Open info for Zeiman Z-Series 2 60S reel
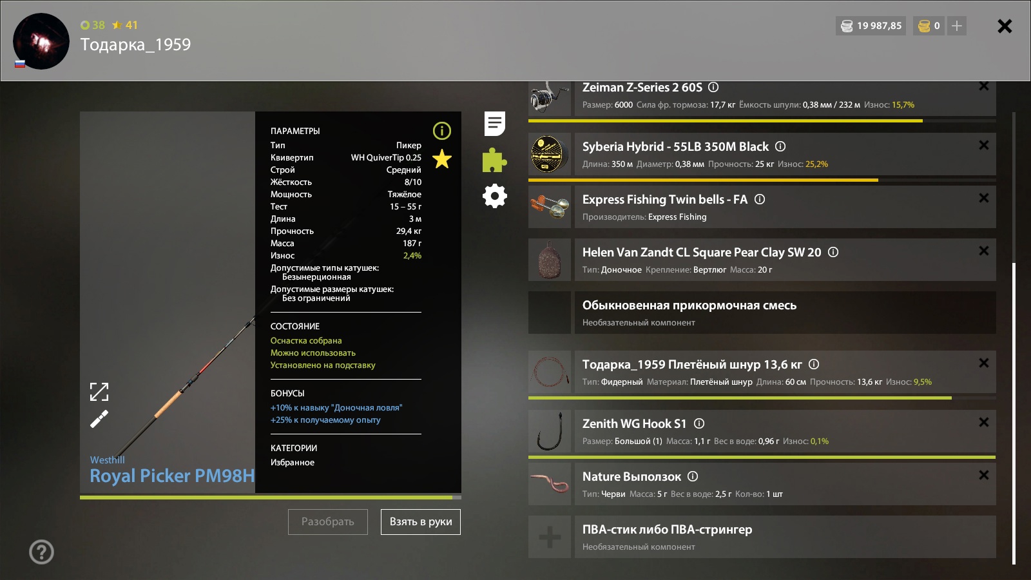Viewport: 1031px width, 580px height. tap(713, 87)
